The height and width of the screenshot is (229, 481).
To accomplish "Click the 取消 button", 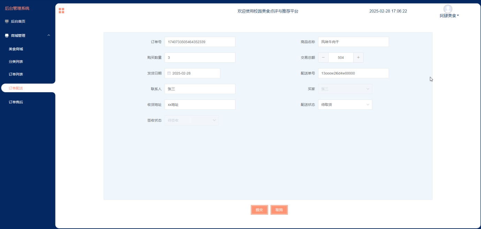I will (279, 210).
